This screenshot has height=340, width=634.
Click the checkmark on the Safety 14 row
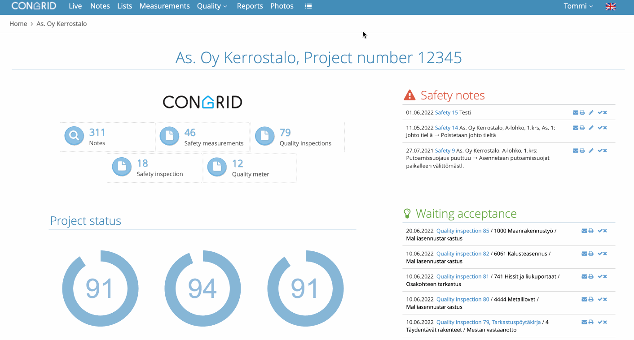click(600, 128)
